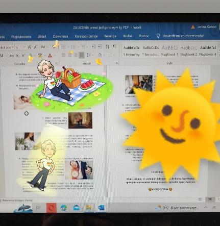The image size is (220, 226).
Task: Open the Pomoc tab
Action: coord(144,36)
